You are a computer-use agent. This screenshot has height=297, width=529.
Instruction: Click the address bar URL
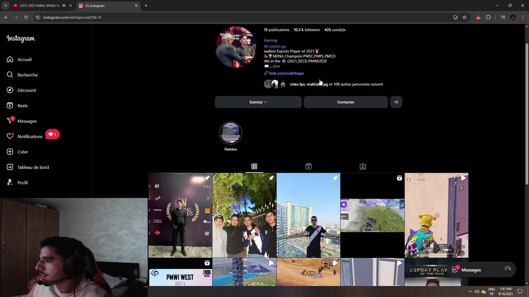(72, 17)
